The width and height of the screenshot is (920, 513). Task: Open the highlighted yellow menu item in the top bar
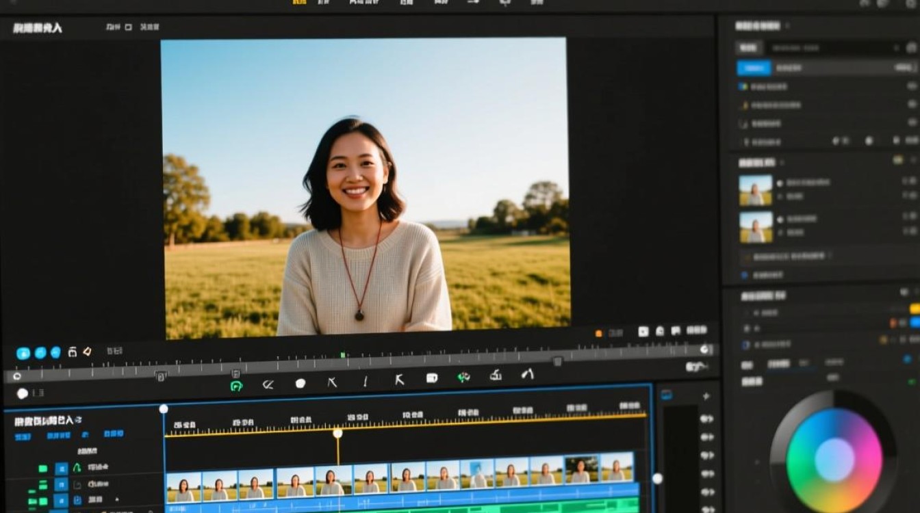(299, 3)
